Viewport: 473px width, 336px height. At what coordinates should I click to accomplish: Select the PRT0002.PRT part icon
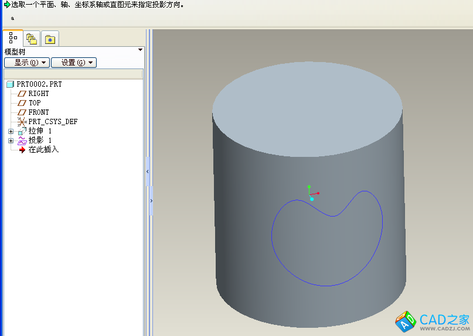point(10,84)
